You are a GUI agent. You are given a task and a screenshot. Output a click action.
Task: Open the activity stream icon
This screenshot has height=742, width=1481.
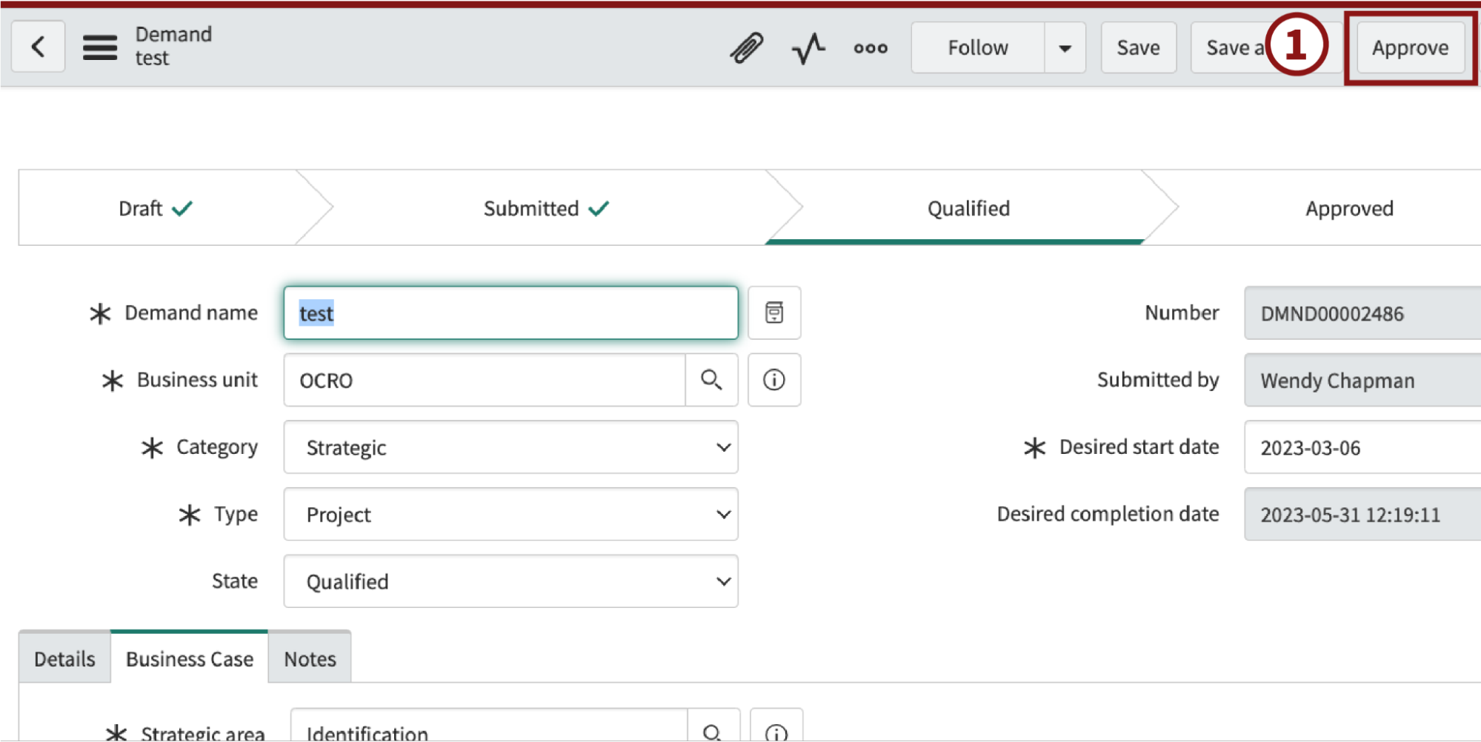pos(808,47)
